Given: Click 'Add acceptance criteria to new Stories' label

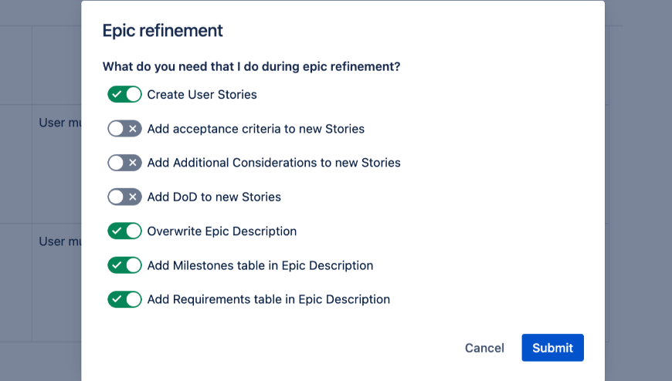Looking at the screenshot, I should point(256,129).
